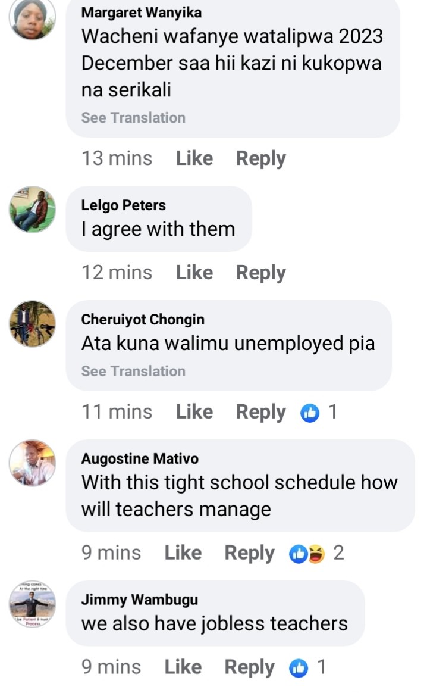Like Jimmy Wambugu's comment
This screenshot has width=427, height=693.
(183, 667)
